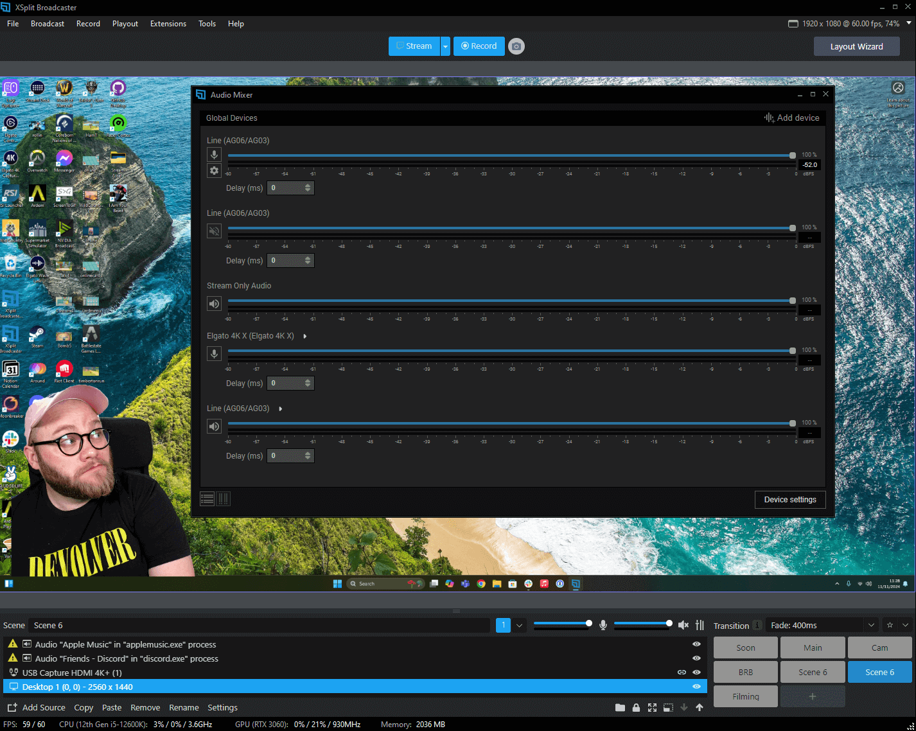The width and height of the screenshot is (916, 731).
Task: Click the dashed rectangle icon in the sources toolbar
Action: point(668,708)
